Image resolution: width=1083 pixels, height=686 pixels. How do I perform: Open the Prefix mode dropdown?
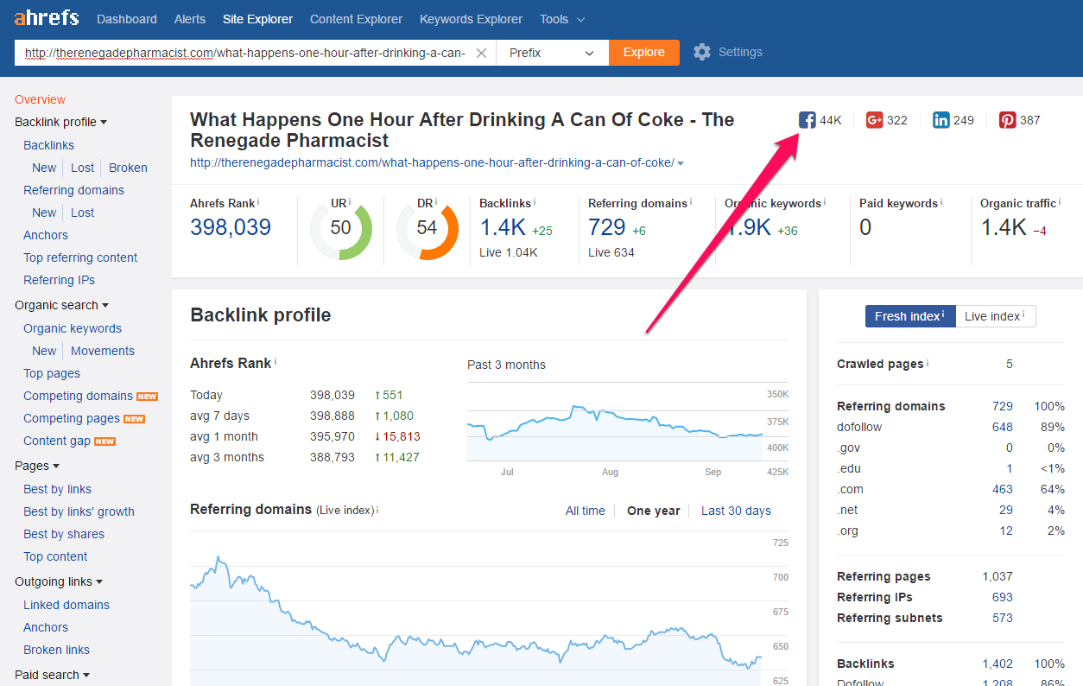(x=552, y=53)
